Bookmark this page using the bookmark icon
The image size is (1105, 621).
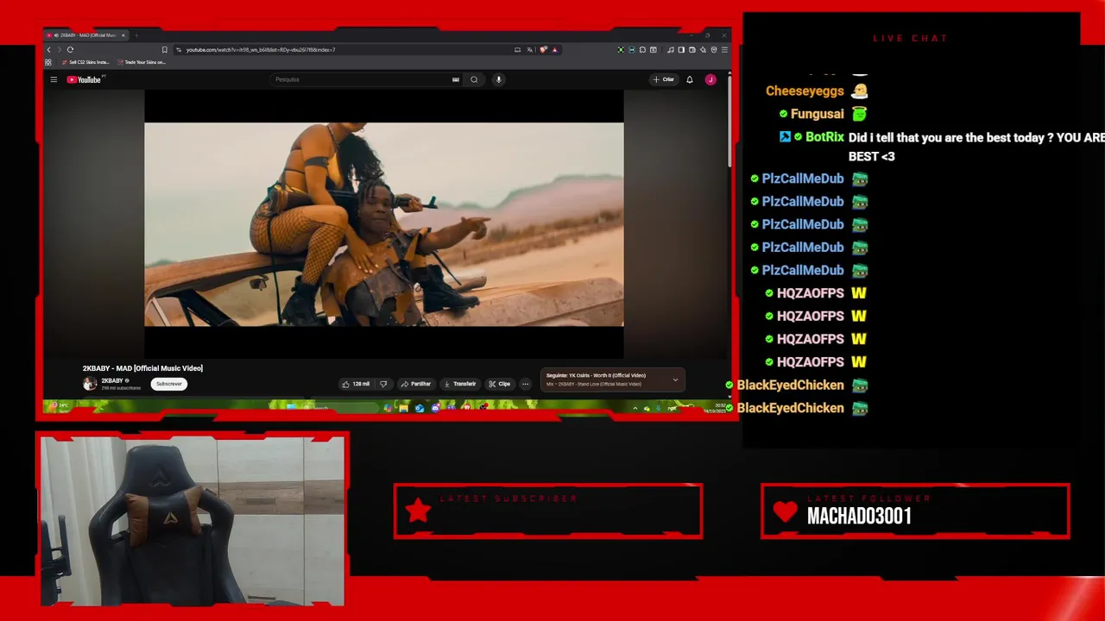164,50
